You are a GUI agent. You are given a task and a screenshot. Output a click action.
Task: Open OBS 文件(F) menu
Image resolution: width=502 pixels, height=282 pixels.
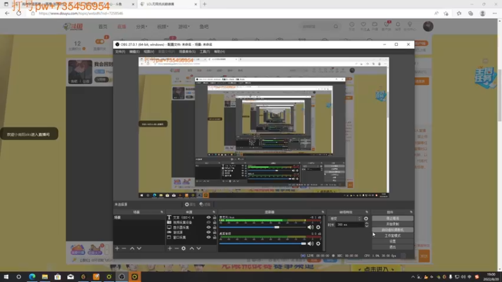click(120, 51)
